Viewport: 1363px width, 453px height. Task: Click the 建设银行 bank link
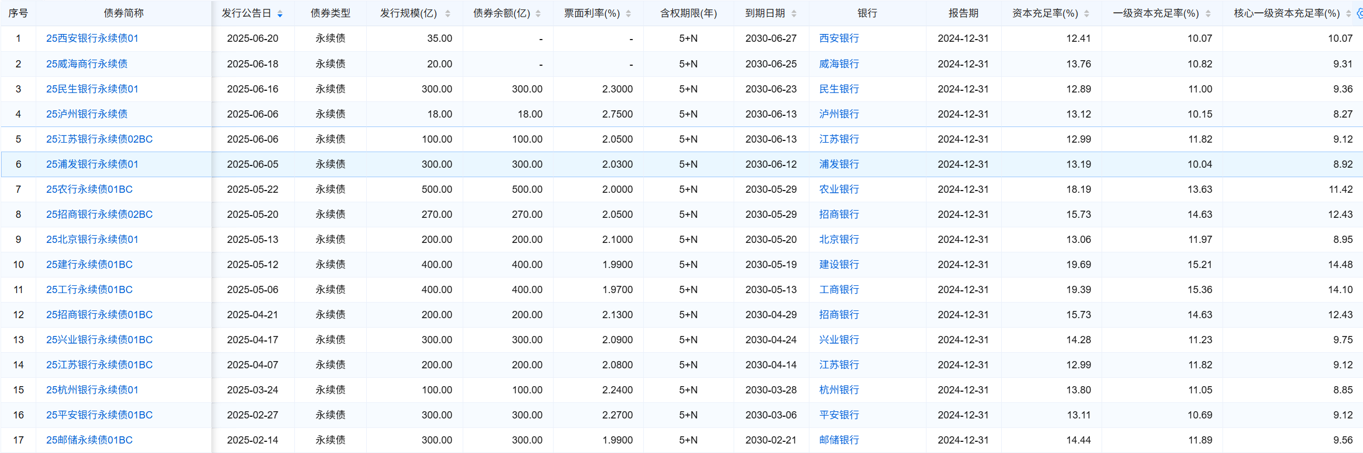[x=839, y=265]
